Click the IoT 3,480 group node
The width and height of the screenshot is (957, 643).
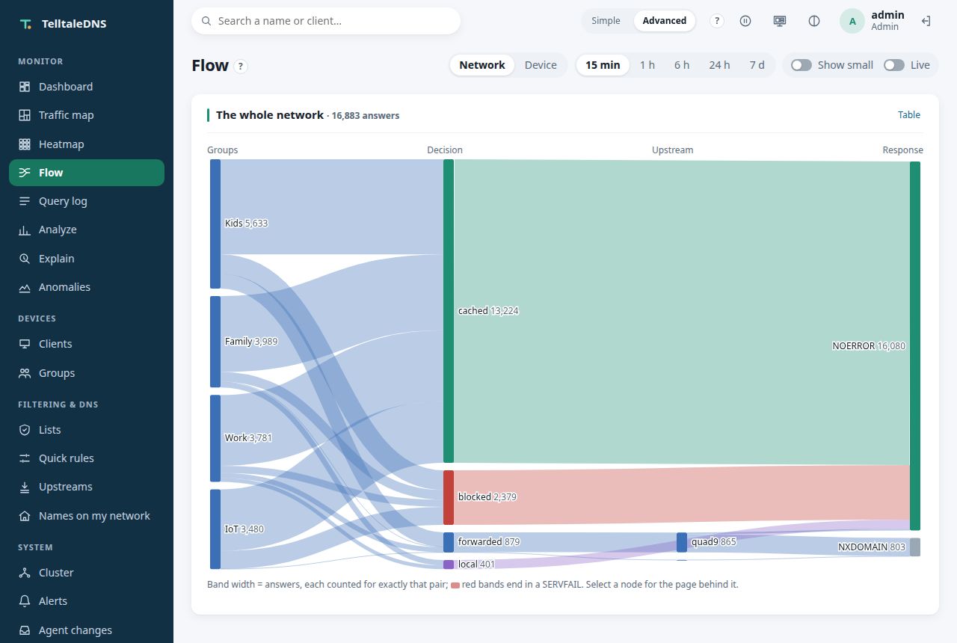point(215,529)
